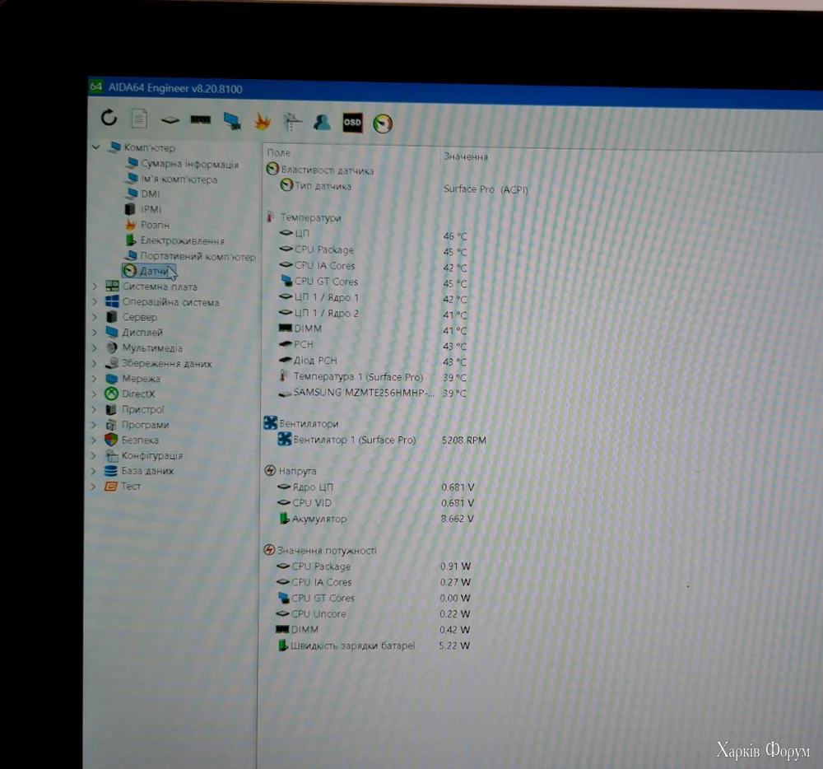Expand the Збереження даних node
The image size is (823, 769).
[95, 363]
